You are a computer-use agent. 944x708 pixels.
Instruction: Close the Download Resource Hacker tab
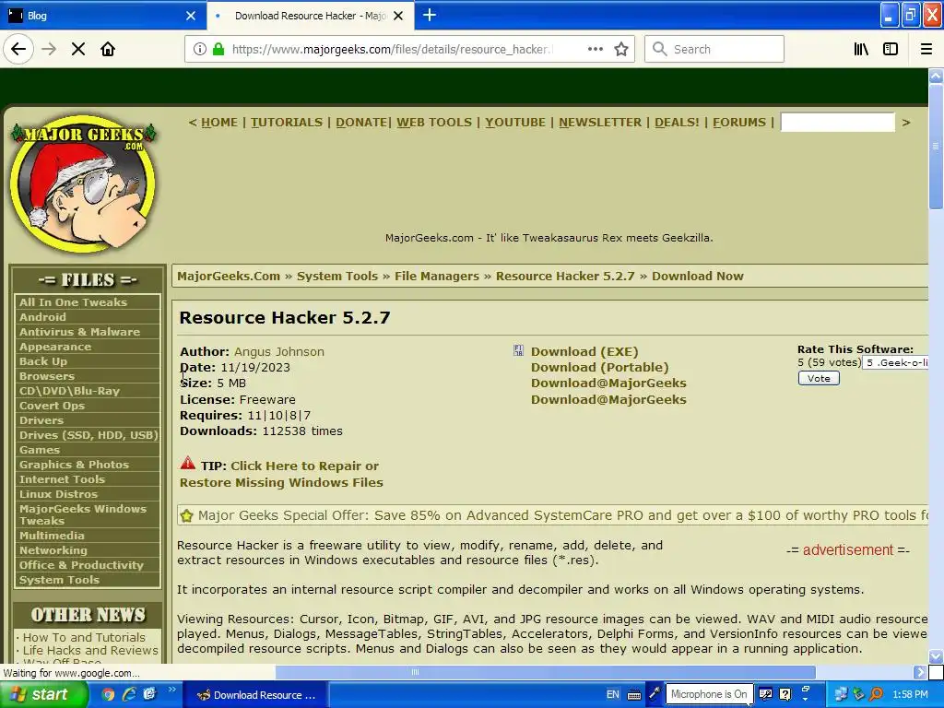click(398, 16)
